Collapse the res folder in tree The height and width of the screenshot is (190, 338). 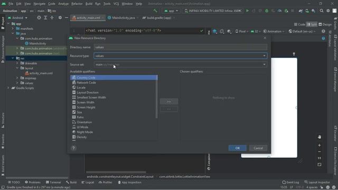tap(13, 58)
